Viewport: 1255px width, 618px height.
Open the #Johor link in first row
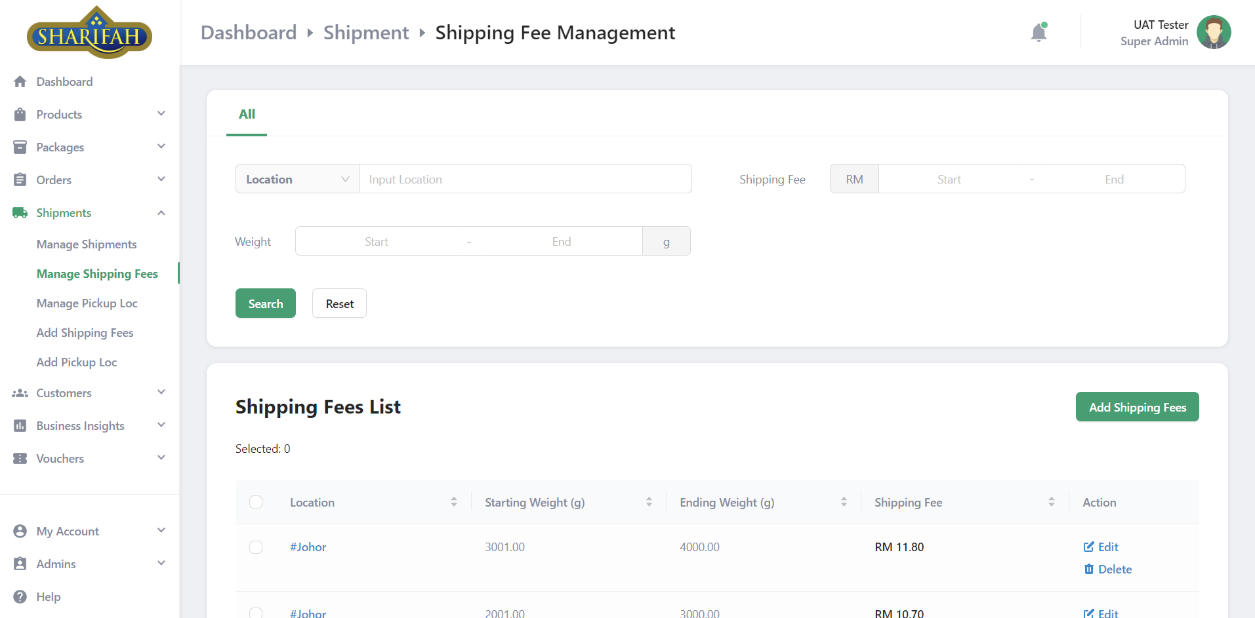(308, 547)
